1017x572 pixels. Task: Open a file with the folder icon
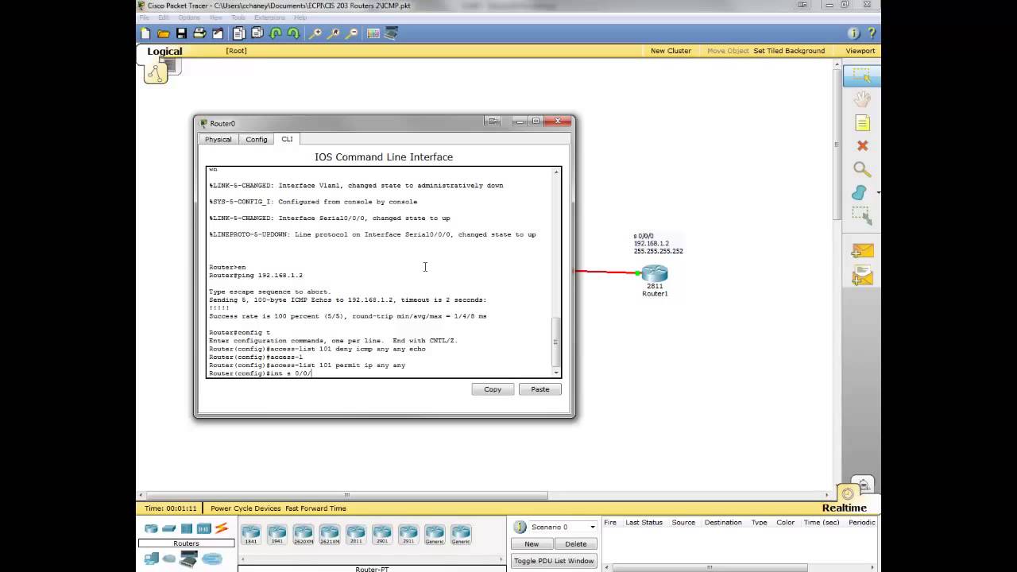tap(163, 33)
